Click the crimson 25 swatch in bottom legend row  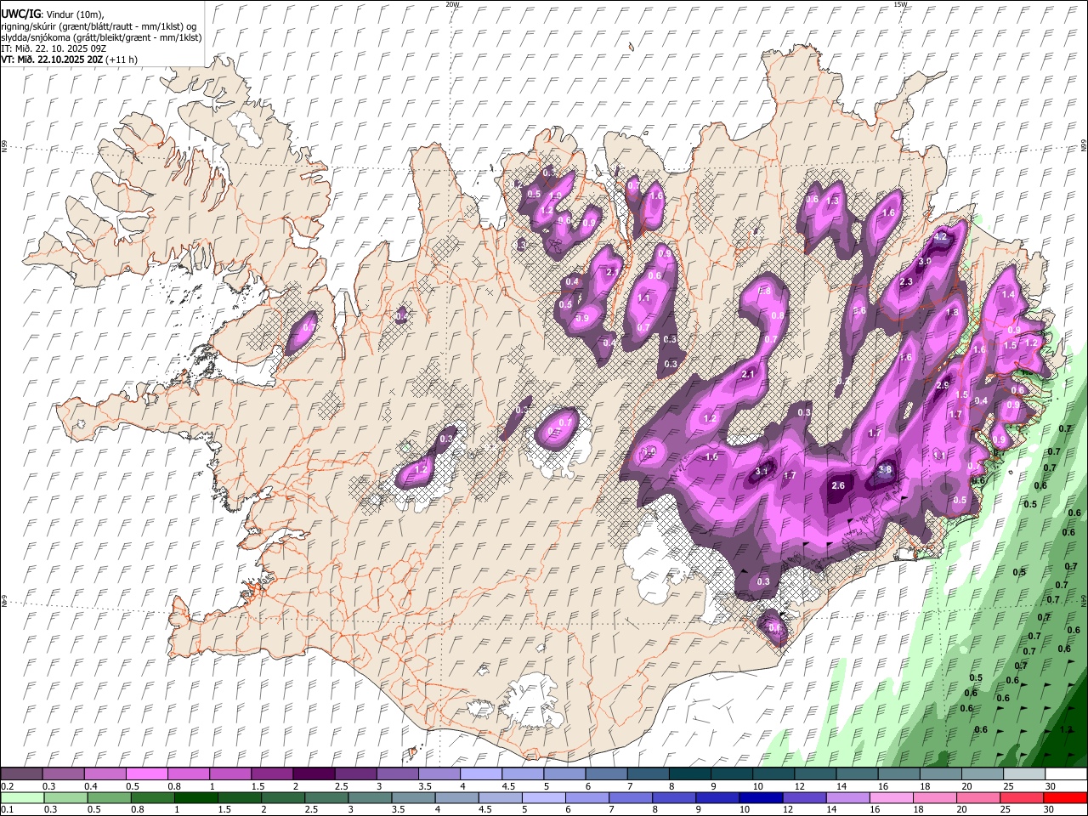(x=1022, y=797)
